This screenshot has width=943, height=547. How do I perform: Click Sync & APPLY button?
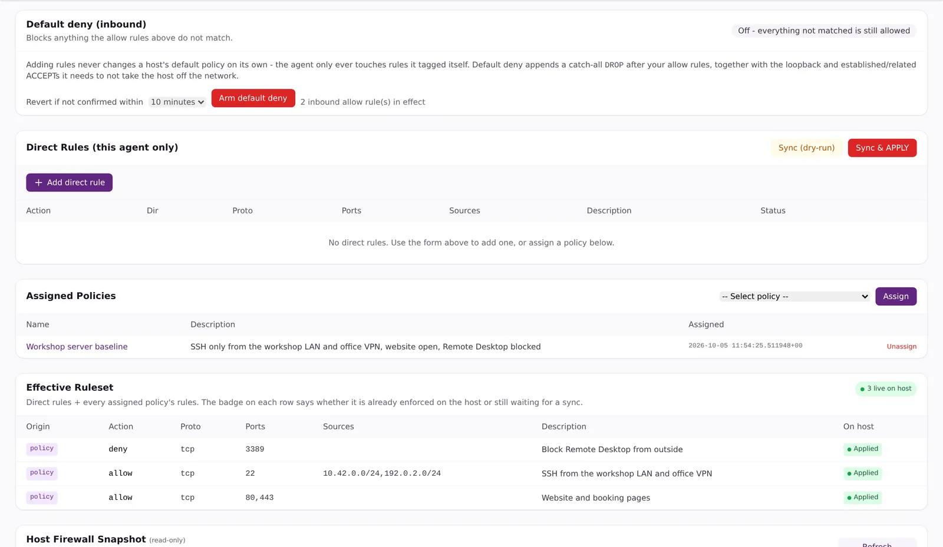(x=882, y=148)
